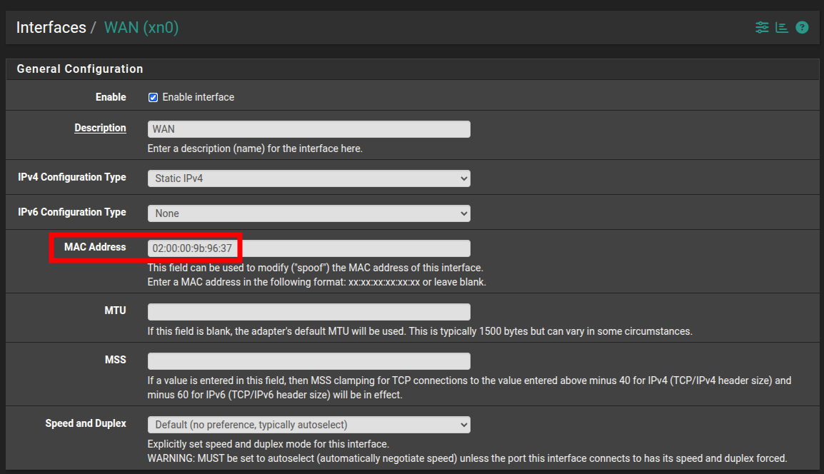This screenshot has width=824, height=474.
Task: Open the IPv4 Configuration Type dropdown
Action: point(308,178)
